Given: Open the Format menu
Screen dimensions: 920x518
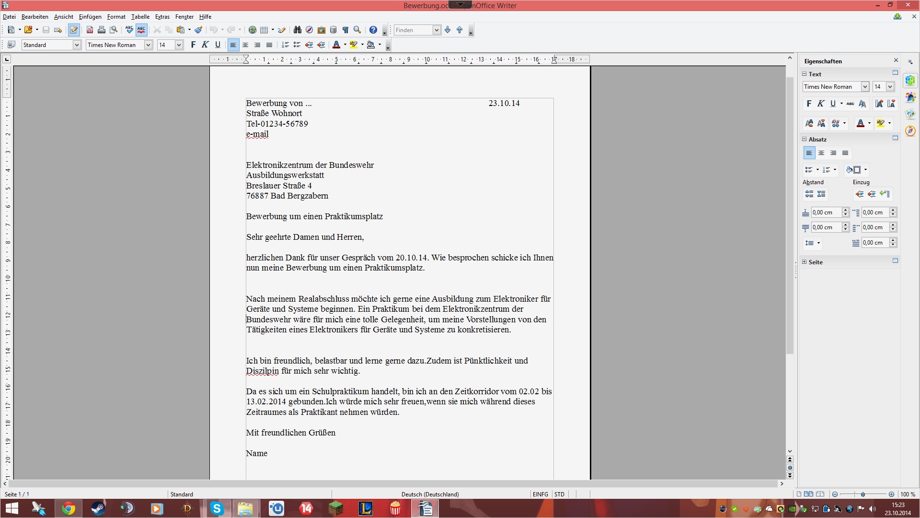Looking at the screenshot, I should click(x=116, y=17).
